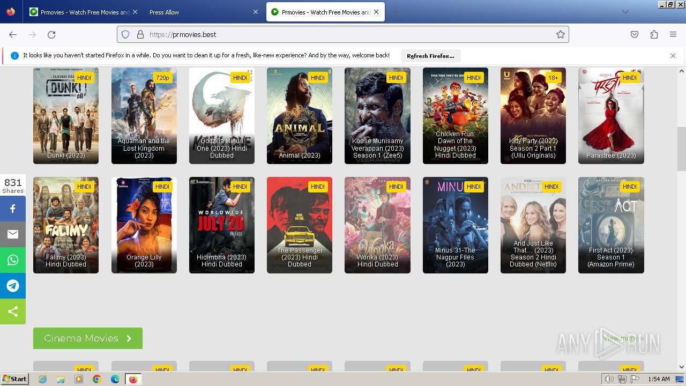Open the extensions panel
The height and width of the screenshot is (386, 686).
[x=654, y=34]
